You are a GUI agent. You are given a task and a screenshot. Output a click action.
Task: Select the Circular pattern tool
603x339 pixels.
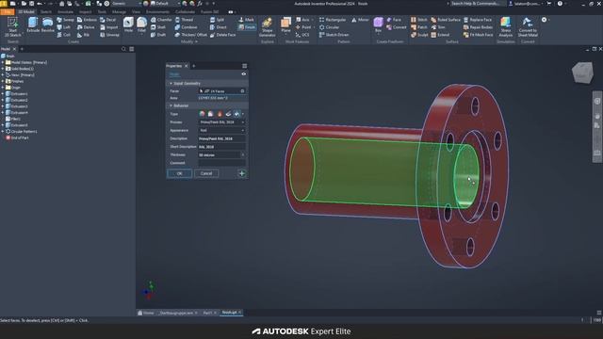point(329,27)
